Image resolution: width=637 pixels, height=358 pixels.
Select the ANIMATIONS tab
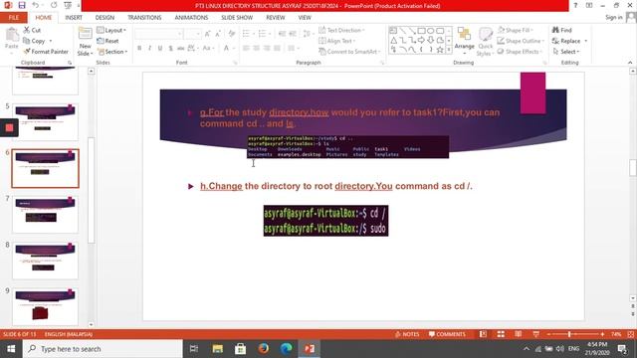191,18
